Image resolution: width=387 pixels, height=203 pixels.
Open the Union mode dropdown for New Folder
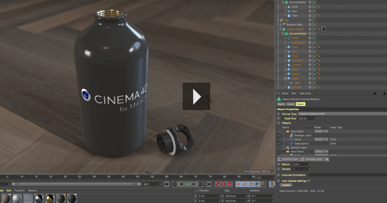pos(321,131)
